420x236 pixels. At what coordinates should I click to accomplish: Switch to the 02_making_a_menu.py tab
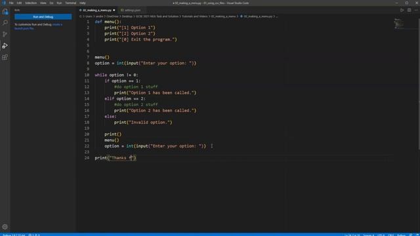pos(97,10)
